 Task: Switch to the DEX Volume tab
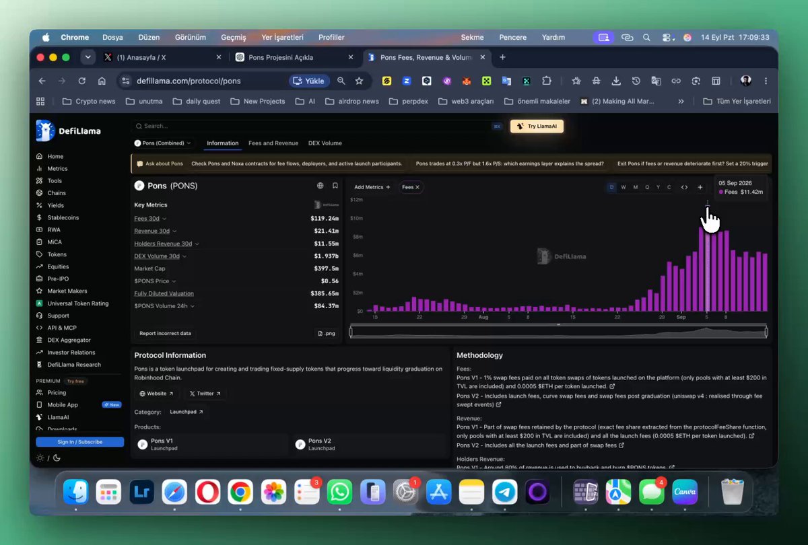pos(325,143)
